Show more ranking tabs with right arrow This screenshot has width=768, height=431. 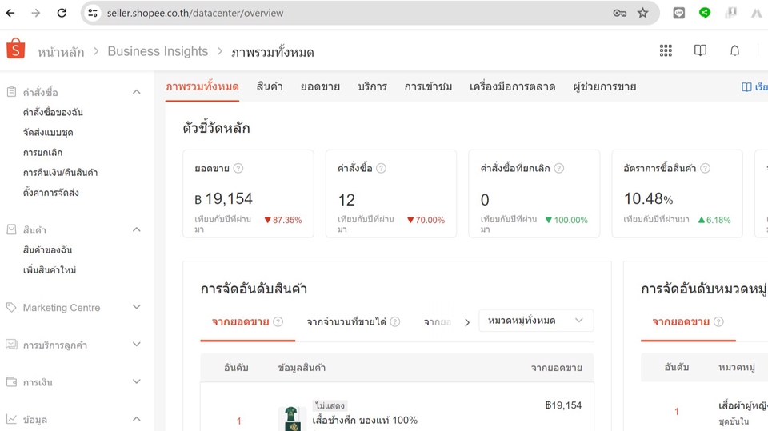pos(466,322)
